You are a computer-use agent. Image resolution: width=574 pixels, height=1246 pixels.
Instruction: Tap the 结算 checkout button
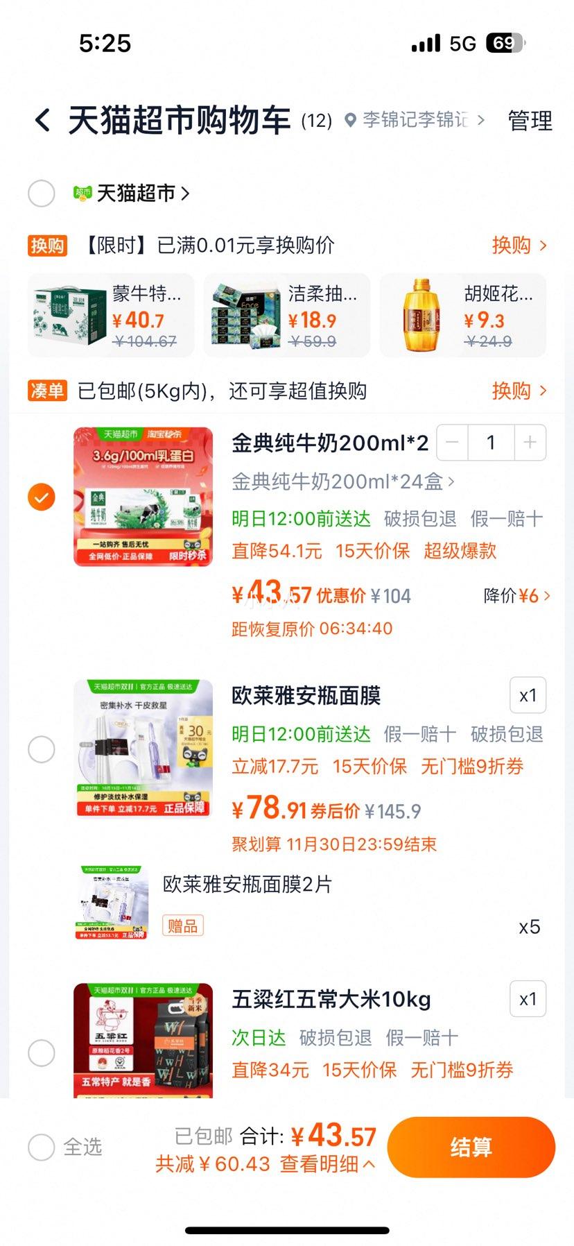(471, 1147)
